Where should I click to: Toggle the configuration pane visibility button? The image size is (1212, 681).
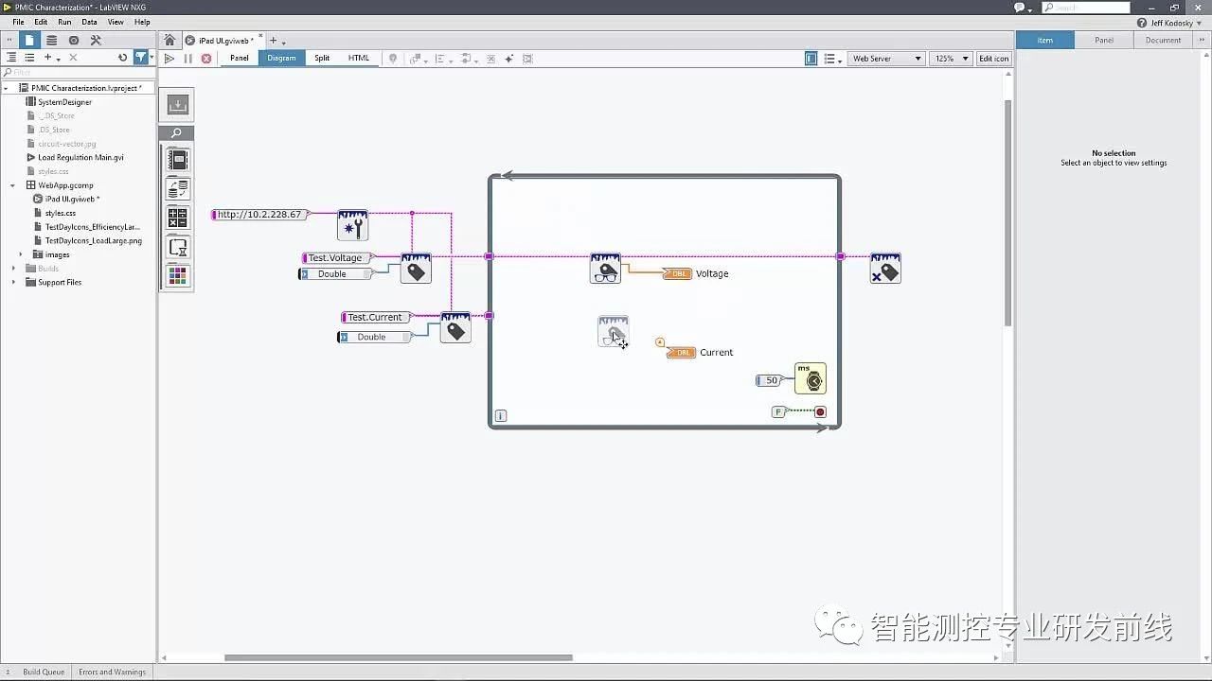pos(811,59)
